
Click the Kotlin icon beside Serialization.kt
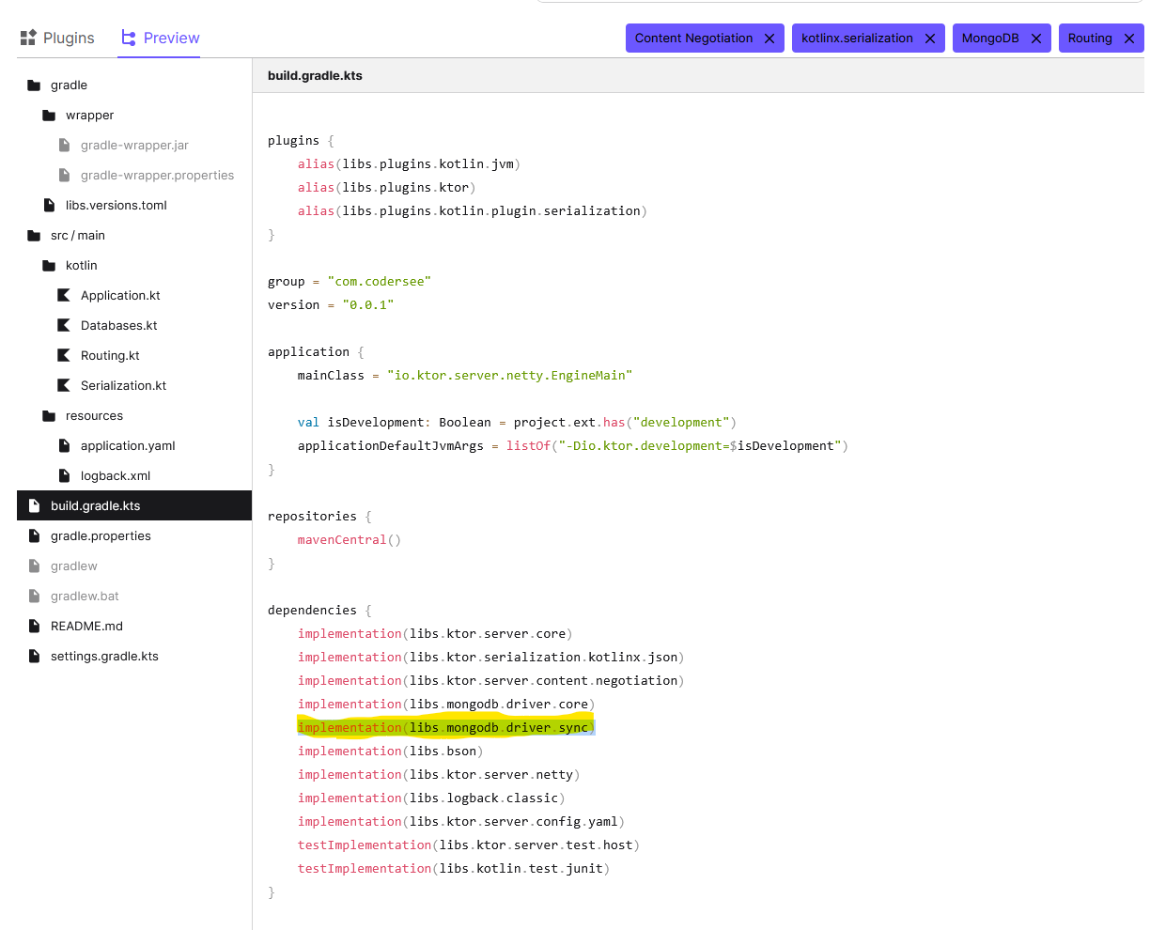click(62, 385)
